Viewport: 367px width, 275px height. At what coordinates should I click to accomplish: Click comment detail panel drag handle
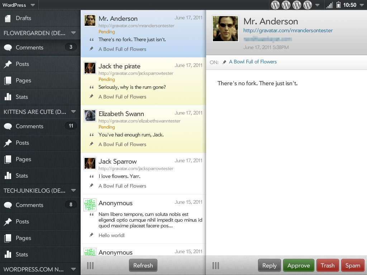point(216,266)
